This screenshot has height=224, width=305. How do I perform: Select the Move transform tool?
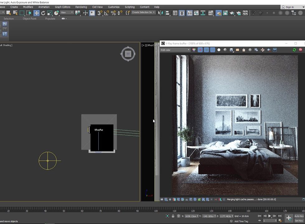click(x=36, y=13)
